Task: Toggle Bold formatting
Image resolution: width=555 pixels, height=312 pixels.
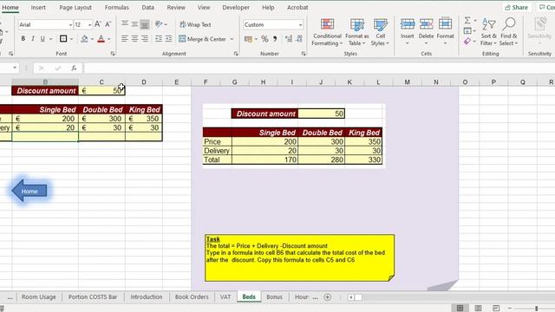Action: (23, 39)
